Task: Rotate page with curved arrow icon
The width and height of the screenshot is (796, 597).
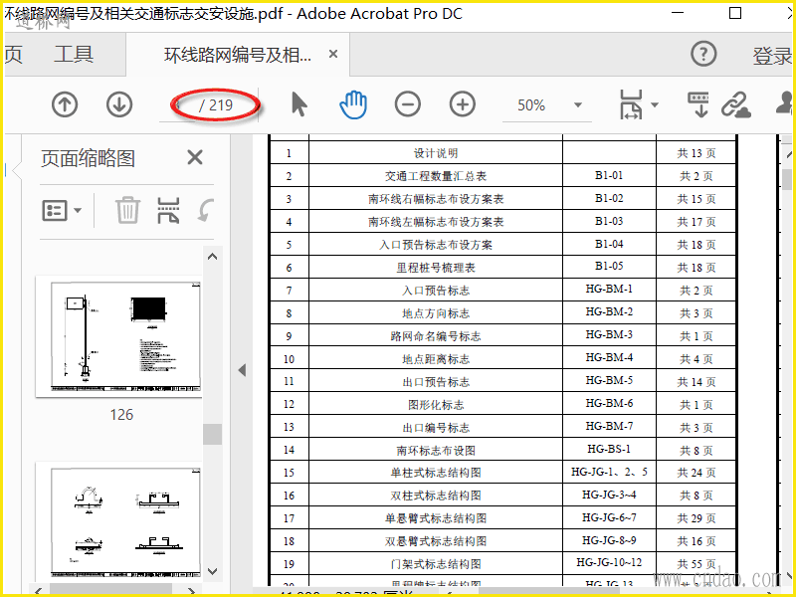Action: (206, 210)
